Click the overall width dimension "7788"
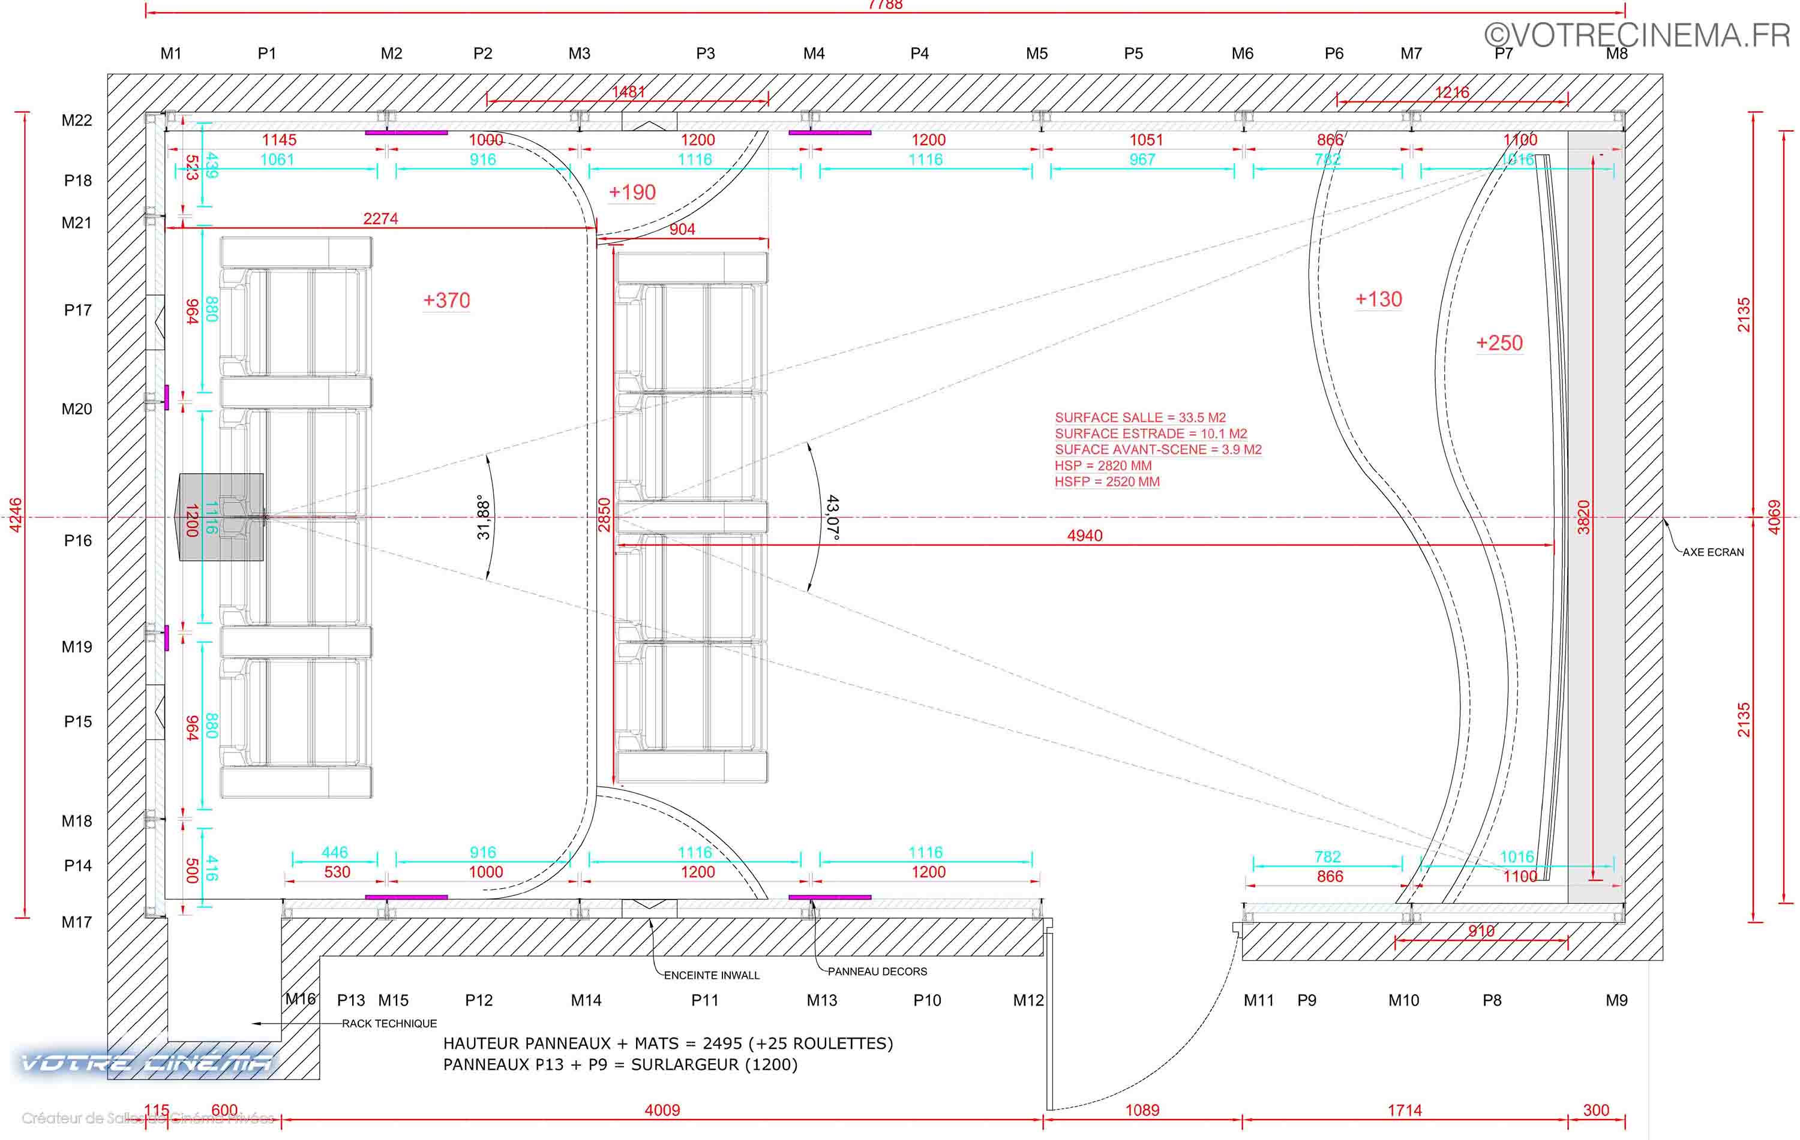 click(x=885, y=4)
